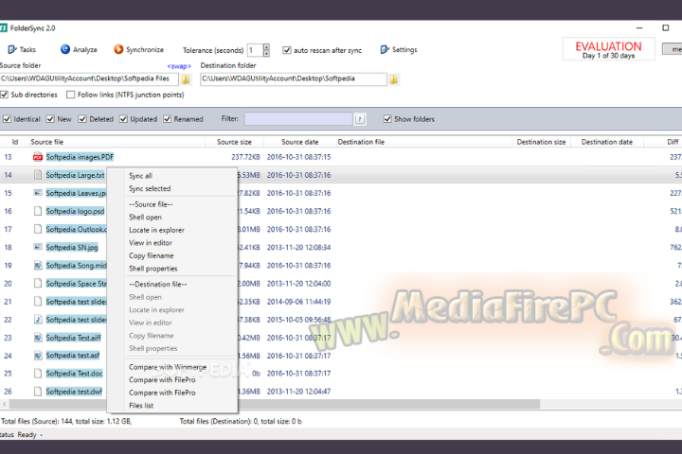Select source View in editor entry

[x=151, y=243]
